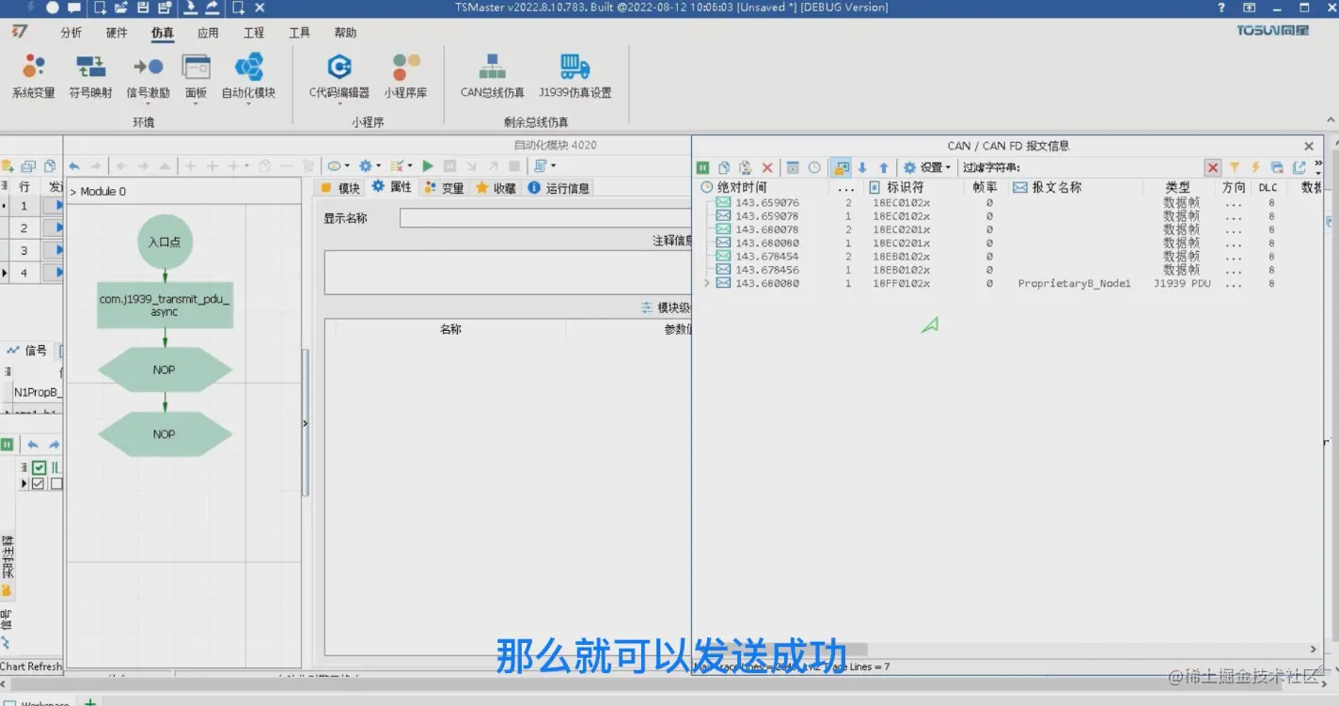Click the blue up arrow in CAN toolbar

[884, 167]
